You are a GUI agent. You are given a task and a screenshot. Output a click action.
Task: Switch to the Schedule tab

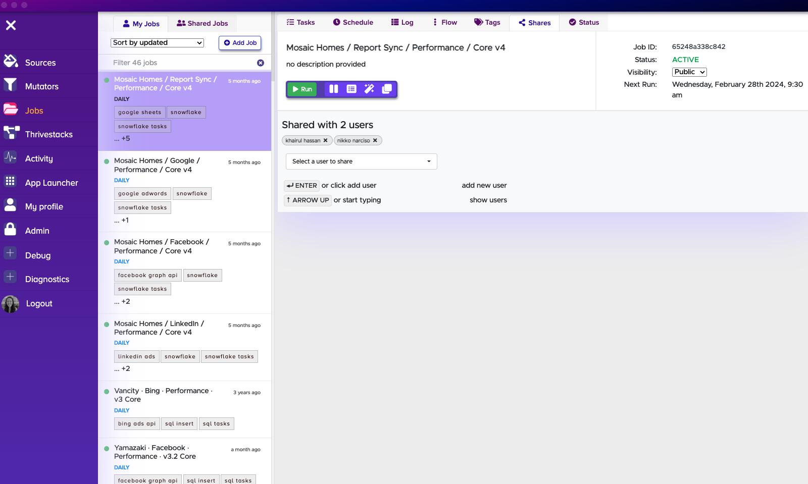(353, 22)
